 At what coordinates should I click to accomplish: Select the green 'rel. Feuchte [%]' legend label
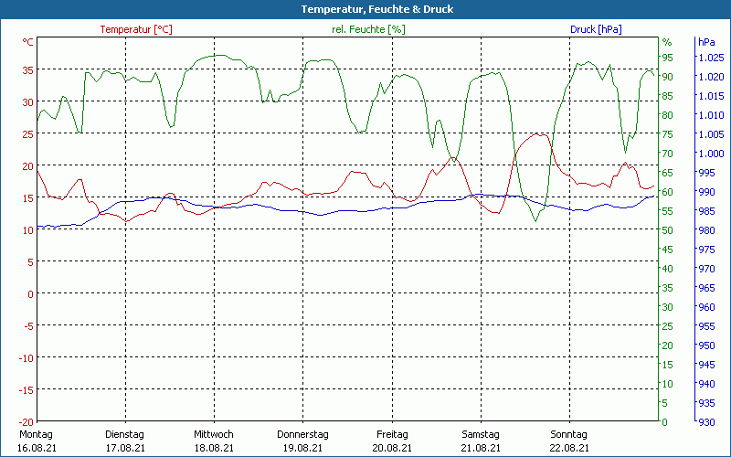[368, 29]
